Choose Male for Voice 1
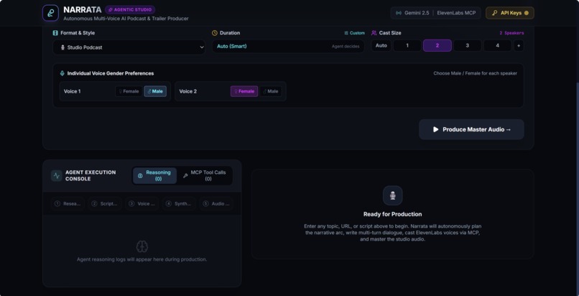 point(155,91)
